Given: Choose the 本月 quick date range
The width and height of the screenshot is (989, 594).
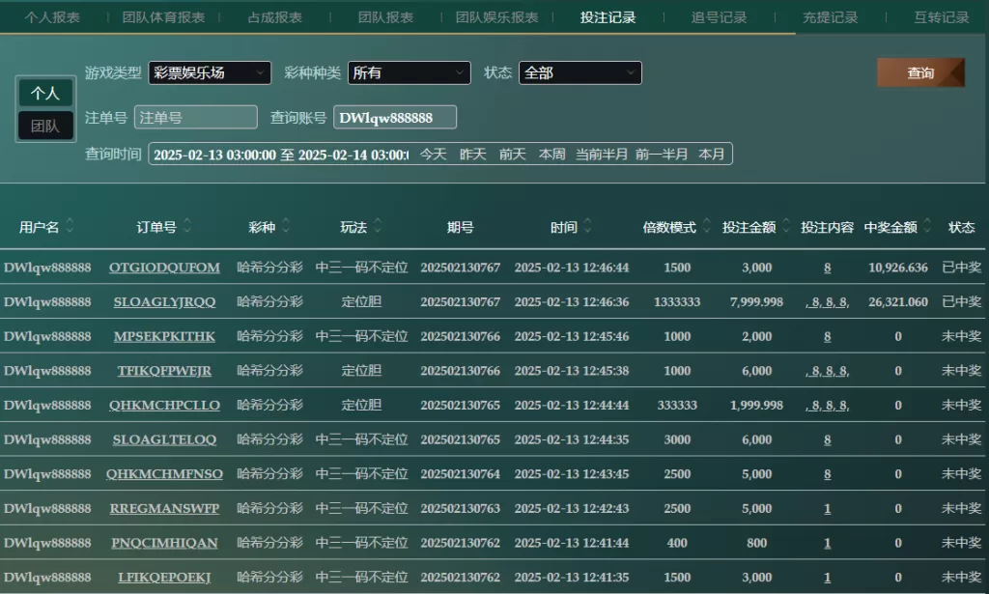Looking at the screenshot, I should (x=712, y=155).
